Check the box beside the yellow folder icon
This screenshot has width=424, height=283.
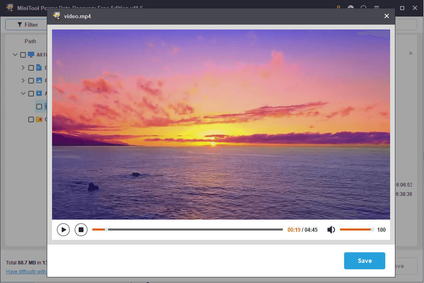point(31,119)
